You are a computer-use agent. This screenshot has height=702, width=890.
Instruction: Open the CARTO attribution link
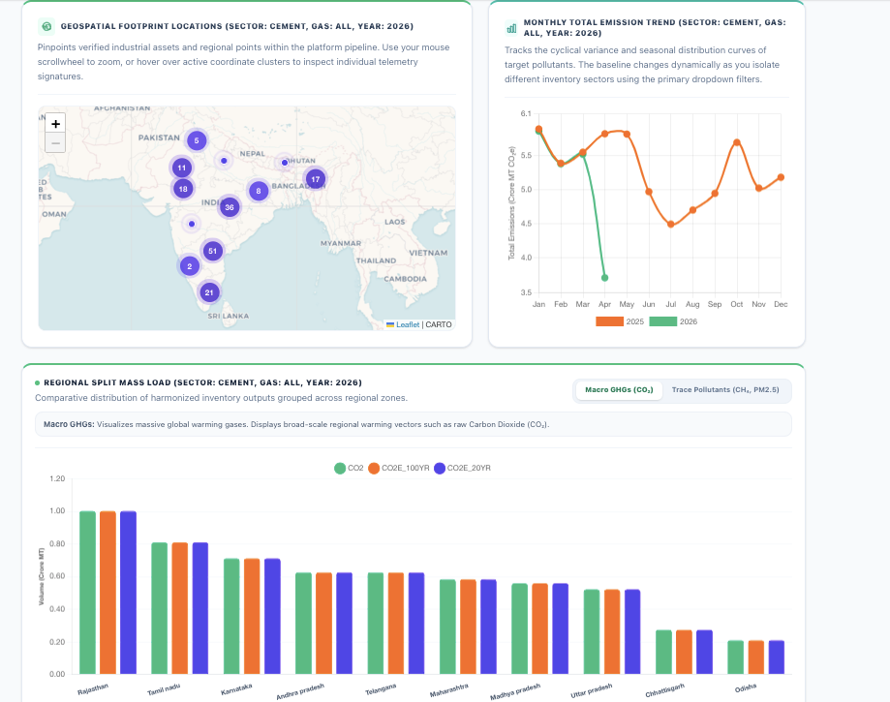[439, 324]
